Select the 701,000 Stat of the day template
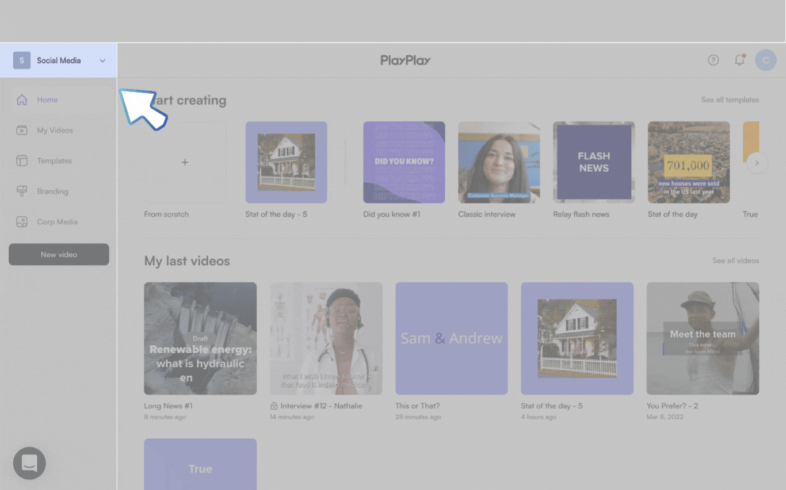Image resolution: width=786 pixels, height=490 pixels. 689,162
